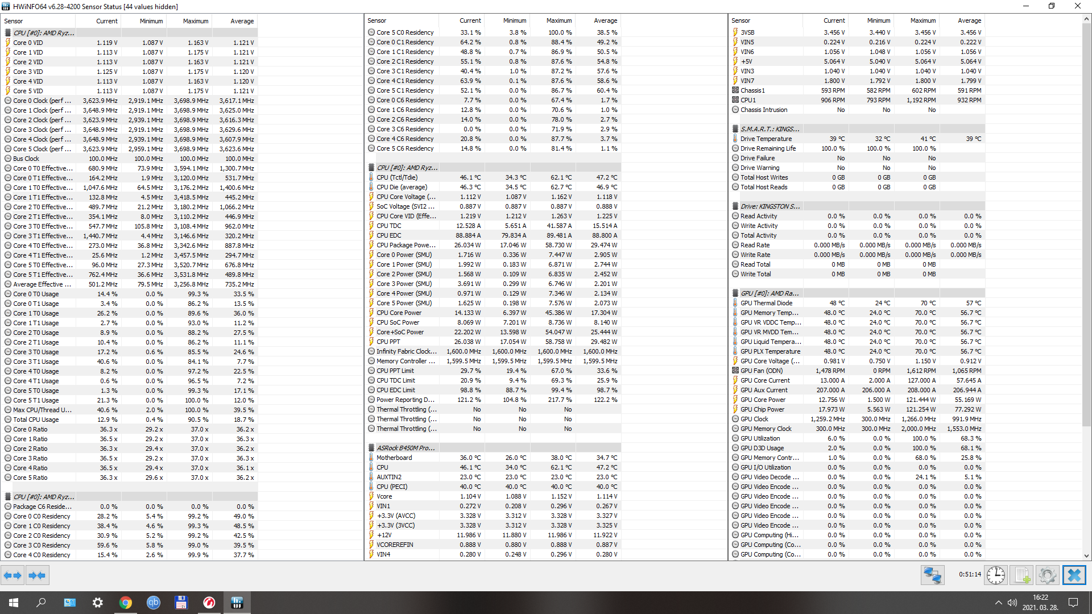The height and width of the screenshot is (614, 1092).
Task: Click lightning icon beside CPU PPT
Action: coord(371,342)
